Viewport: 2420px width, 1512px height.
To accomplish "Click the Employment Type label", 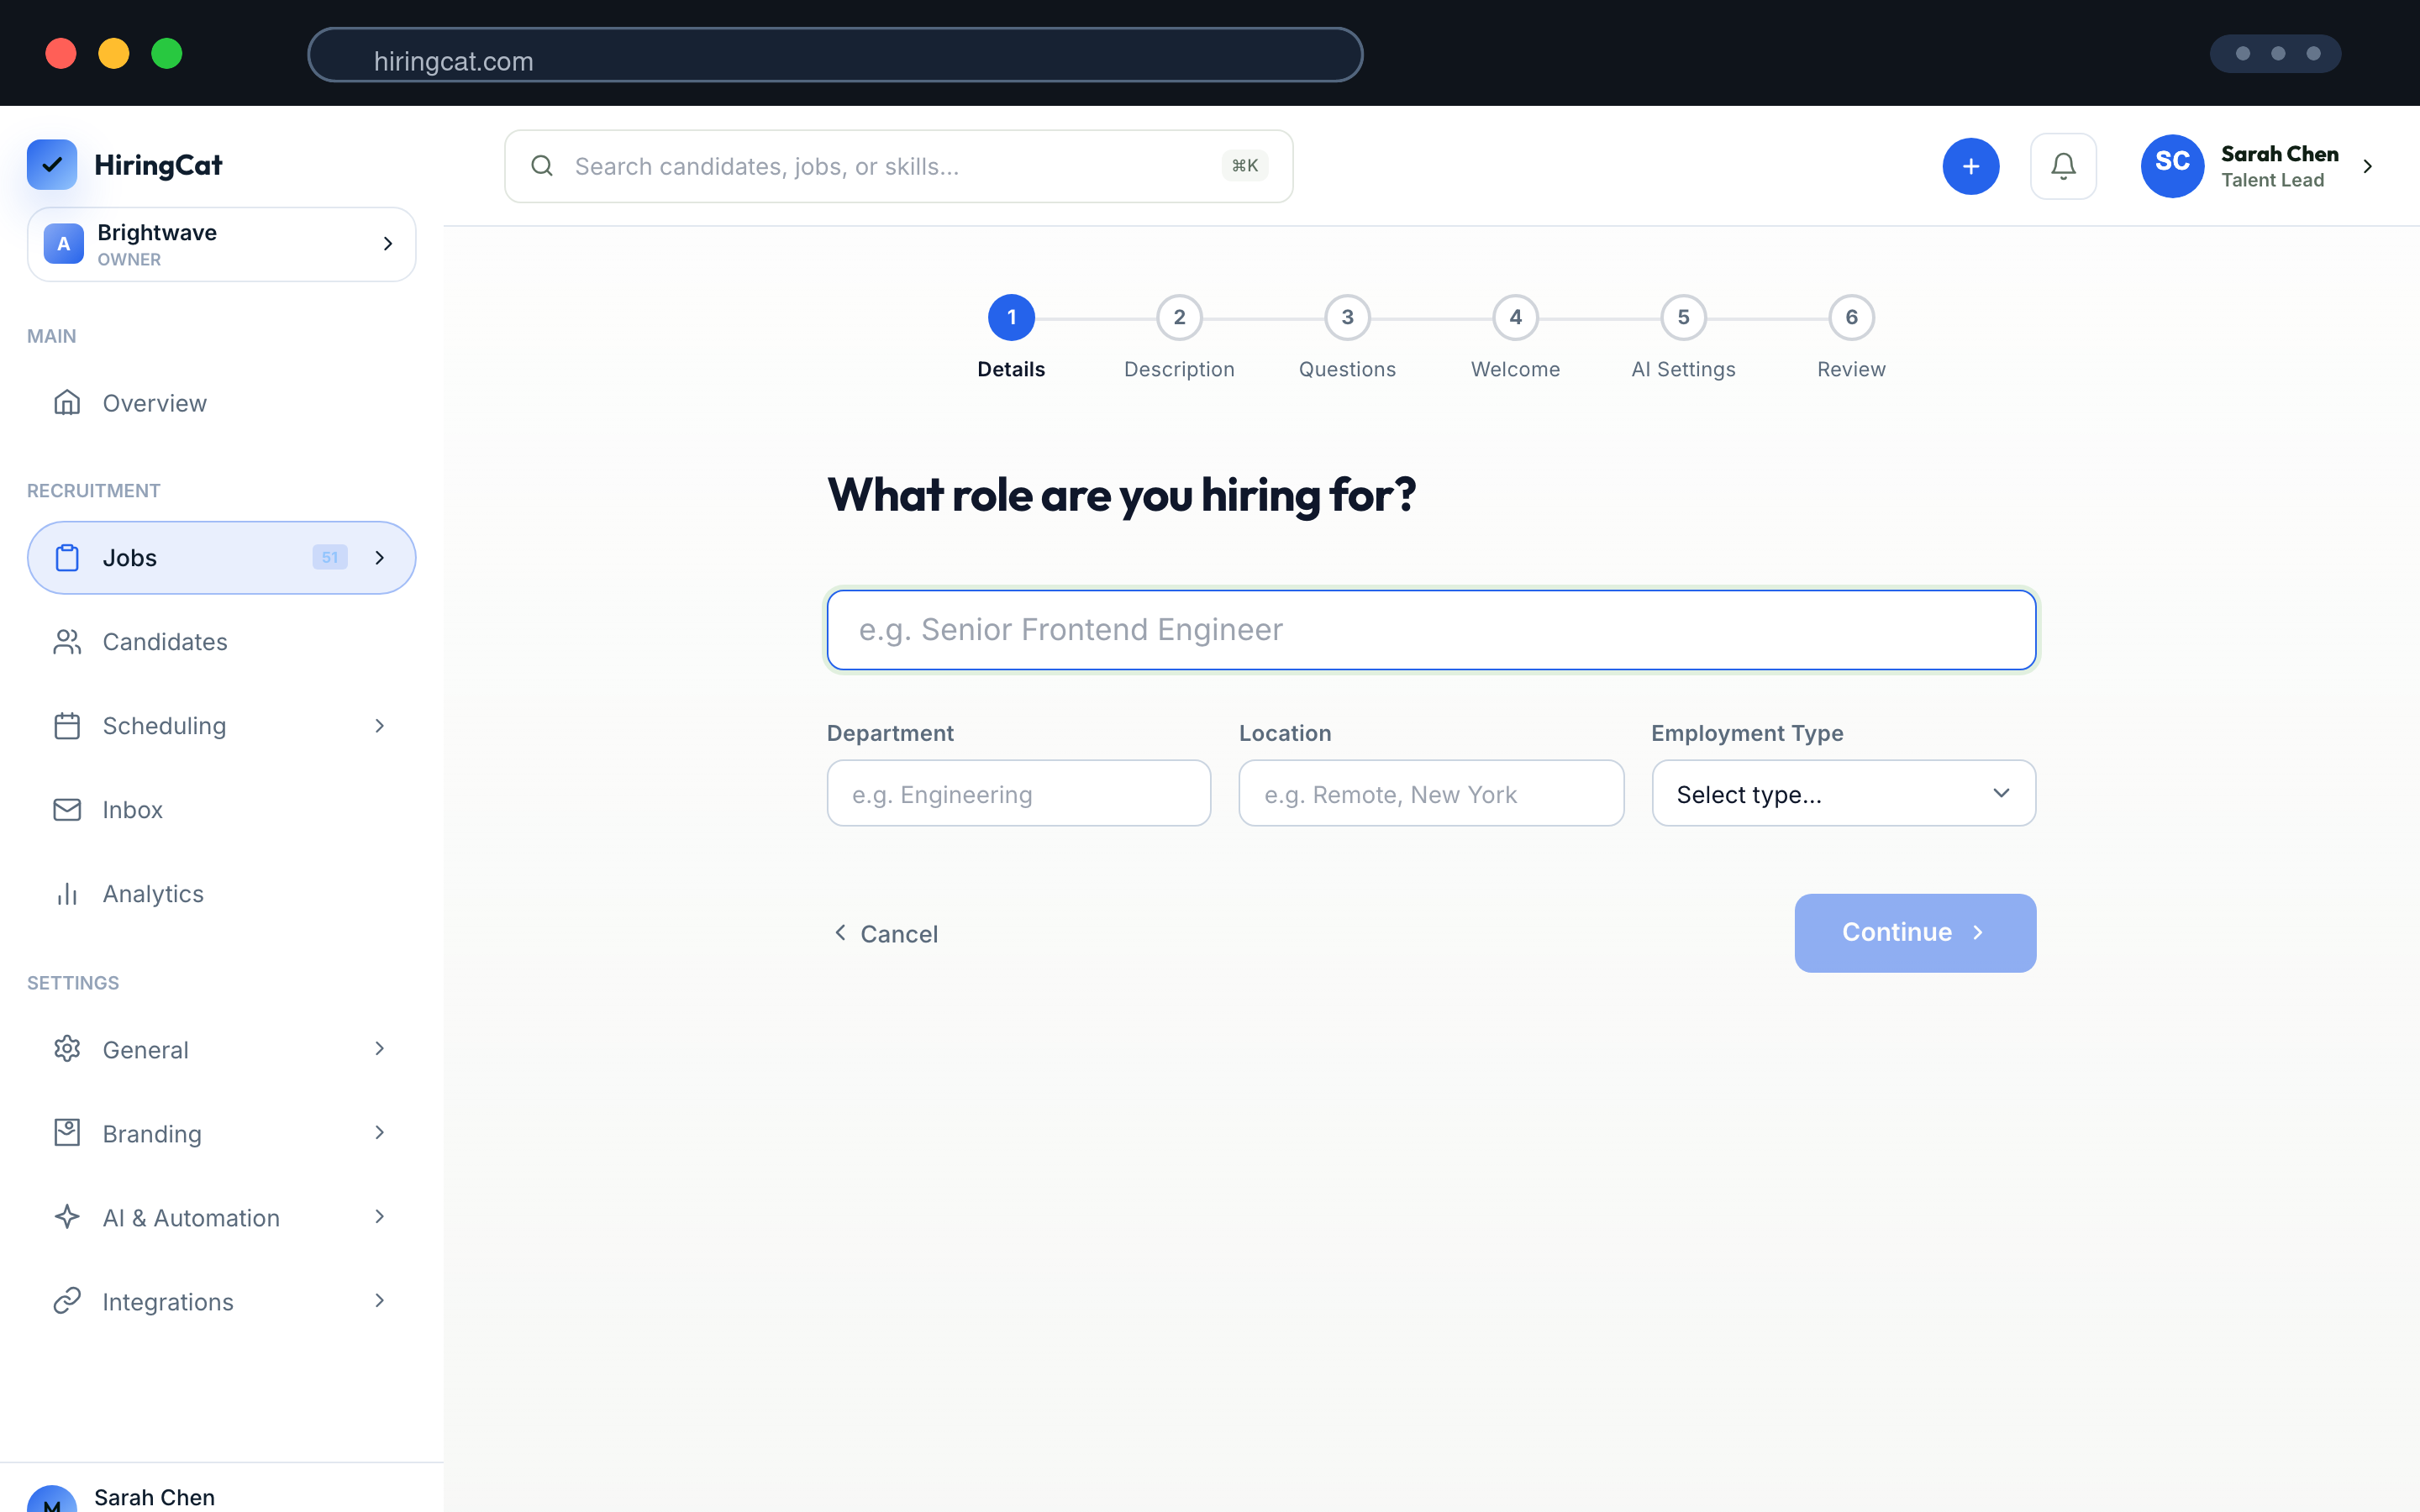I will click(1747, 733).
